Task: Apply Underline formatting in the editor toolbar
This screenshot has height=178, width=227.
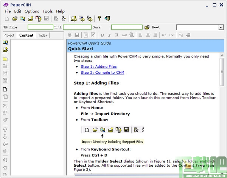Action: coord(117,35)
